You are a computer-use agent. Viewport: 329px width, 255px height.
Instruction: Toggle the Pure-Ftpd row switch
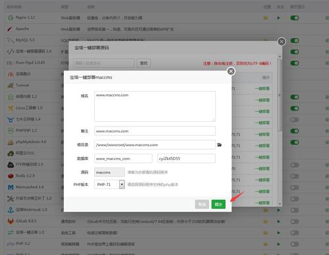pyautogui.click(x=295, y=63)
